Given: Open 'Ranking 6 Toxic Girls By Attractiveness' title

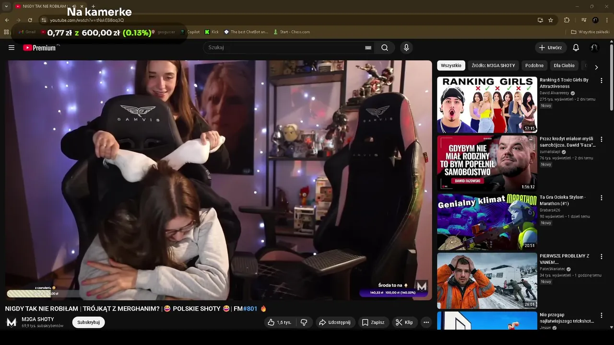Looking at the screenshot, I should click(564, 83).
